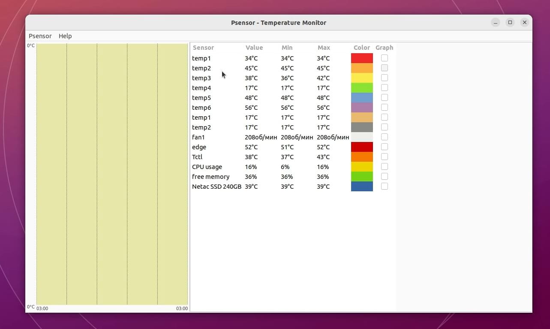The width and height of the screenshot is (550, 329).
Task: Sort by the Sensor column header
Action: click(203, 48)
